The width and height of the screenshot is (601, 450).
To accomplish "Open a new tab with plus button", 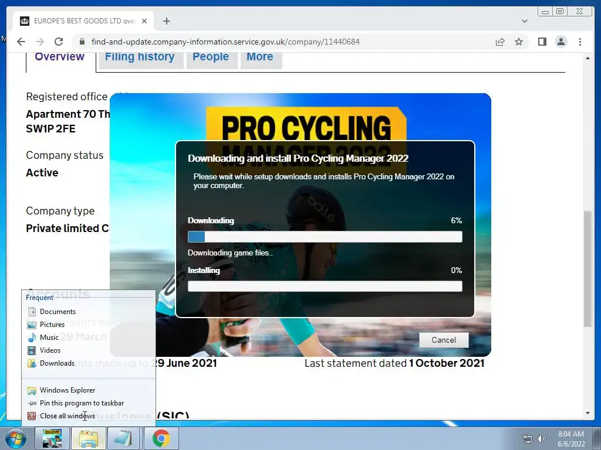I will [166, 21].
